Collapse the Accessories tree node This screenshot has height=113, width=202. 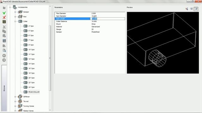coord(10,7)
